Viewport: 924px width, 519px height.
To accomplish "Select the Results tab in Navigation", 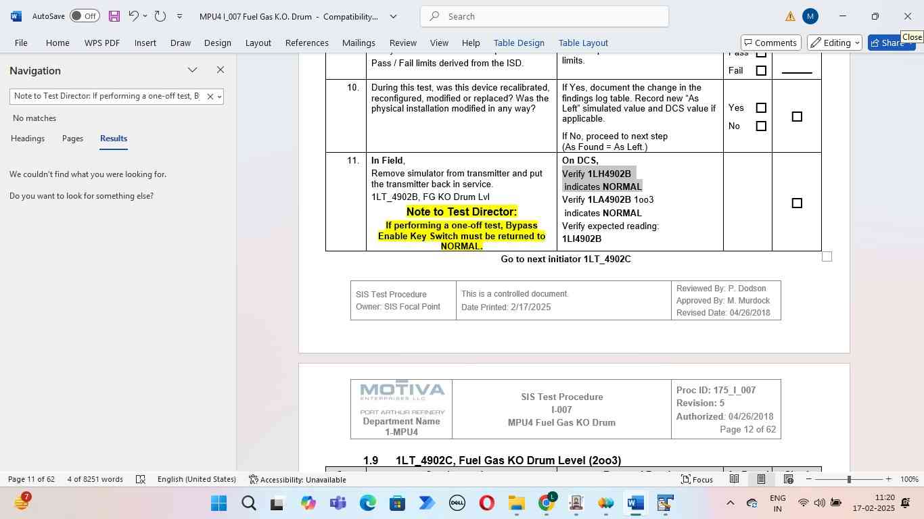I will pos(114,139).
